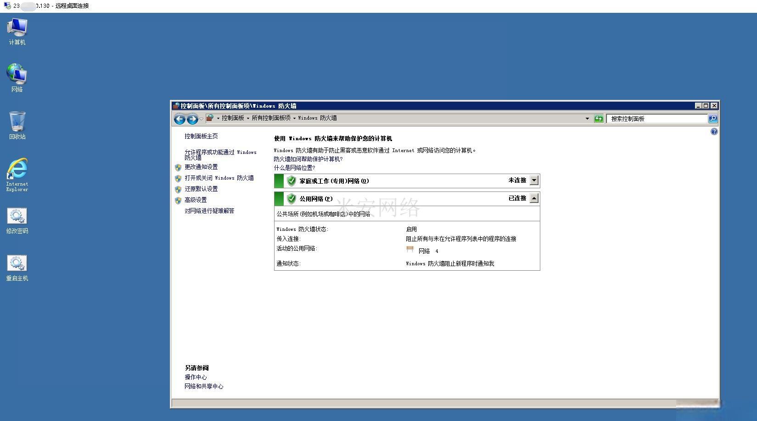757x421 pixels.
Task: Open 允许程序或功能通过 Windows 防火墙 link
Action: pyautogui.click(x=220, y=155)
